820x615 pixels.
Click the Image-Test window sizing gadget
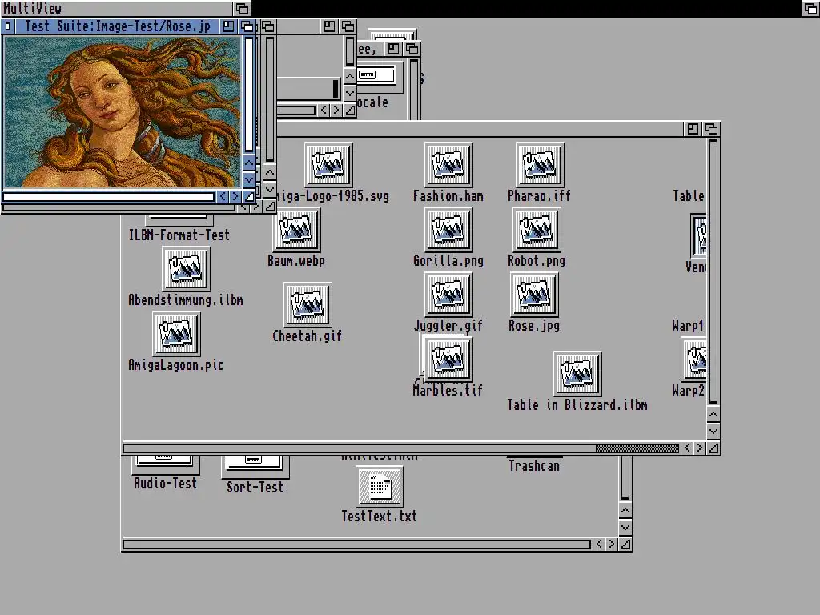(713, 448)
